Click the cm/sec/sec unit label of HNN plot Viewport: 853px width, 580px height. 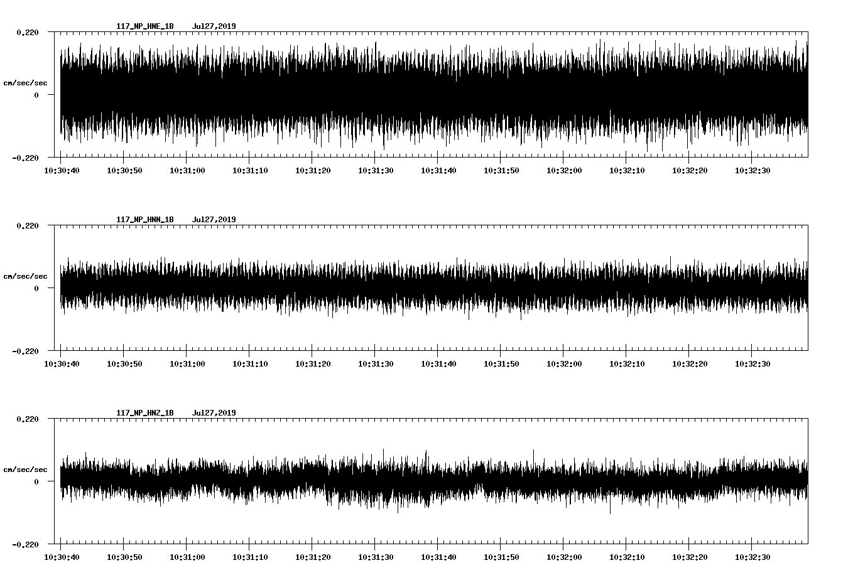tap(25, 276)
